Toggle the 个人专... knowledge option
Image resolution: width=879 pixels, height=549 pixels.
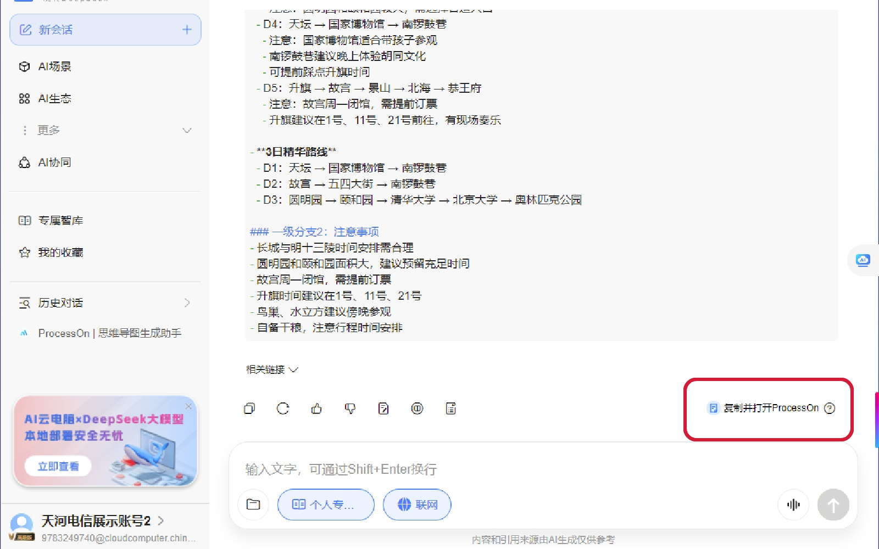pos(326,505)
